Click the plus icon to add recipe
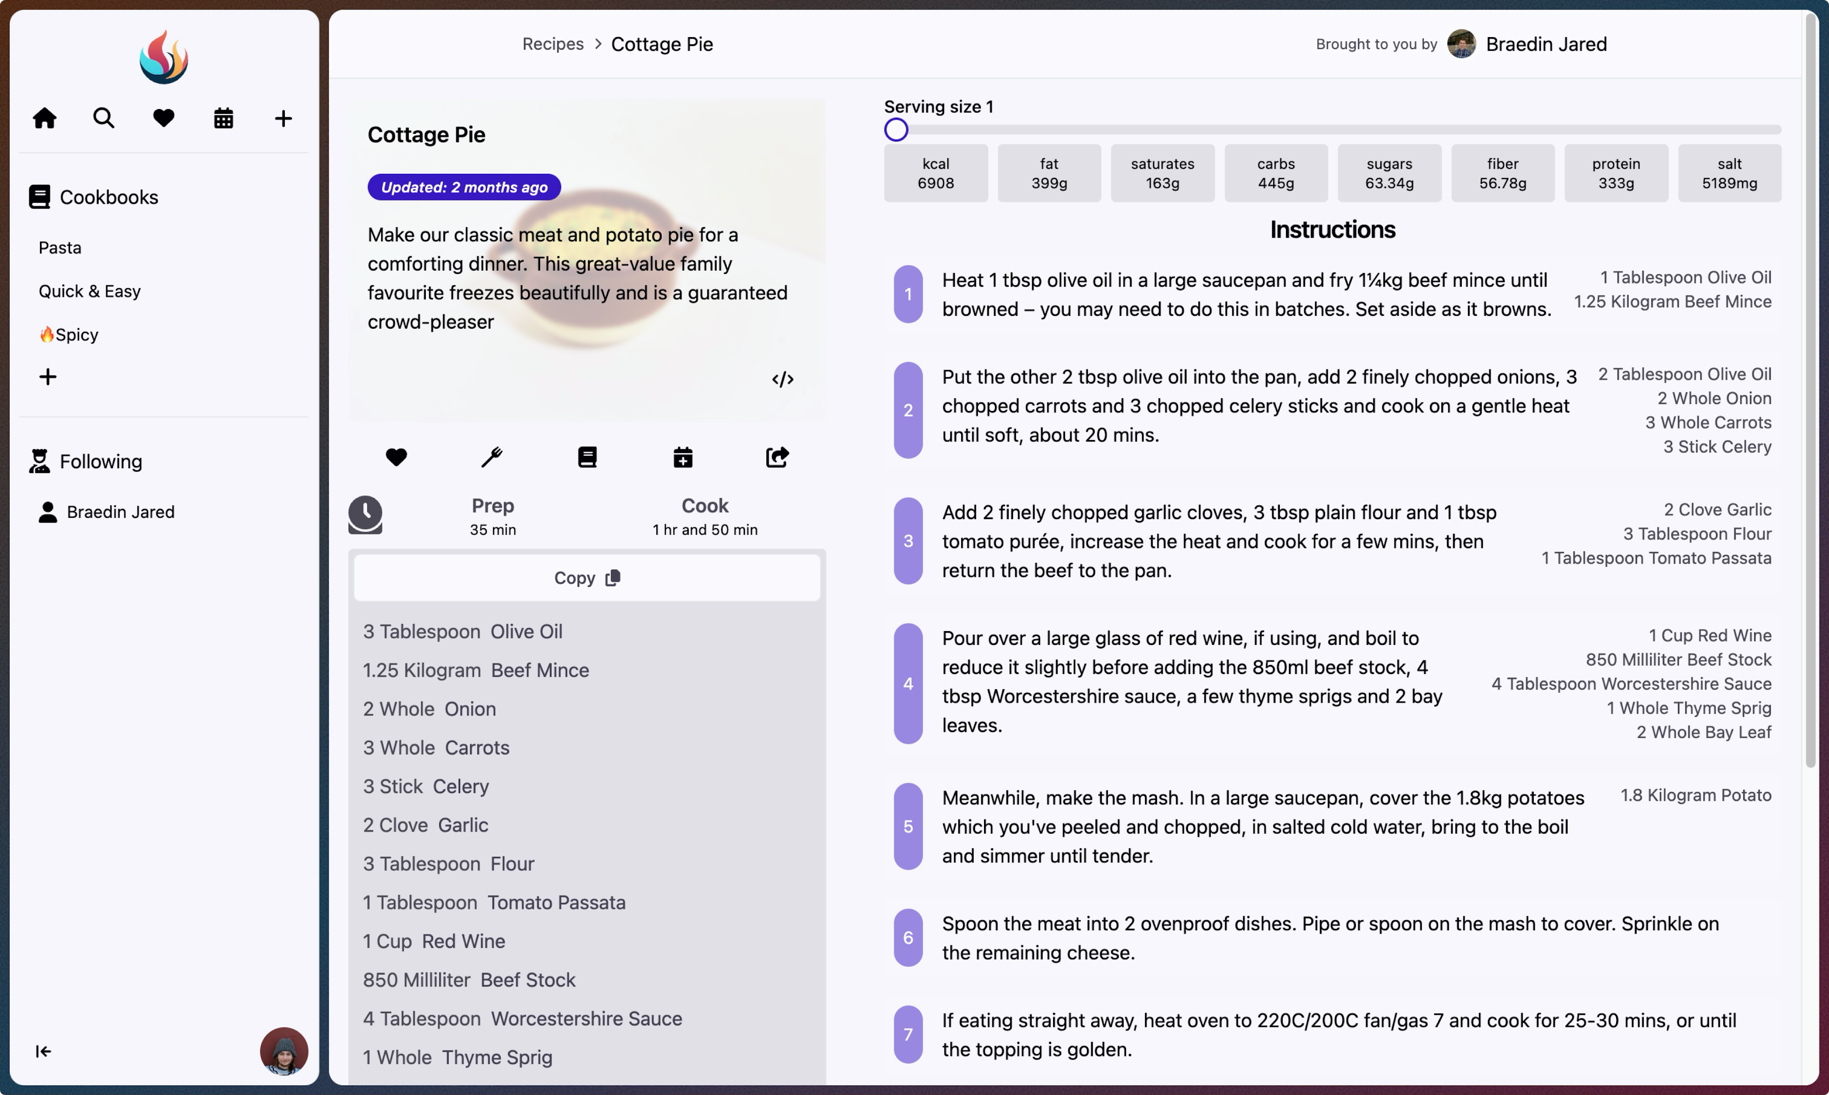 click(283, 118)
